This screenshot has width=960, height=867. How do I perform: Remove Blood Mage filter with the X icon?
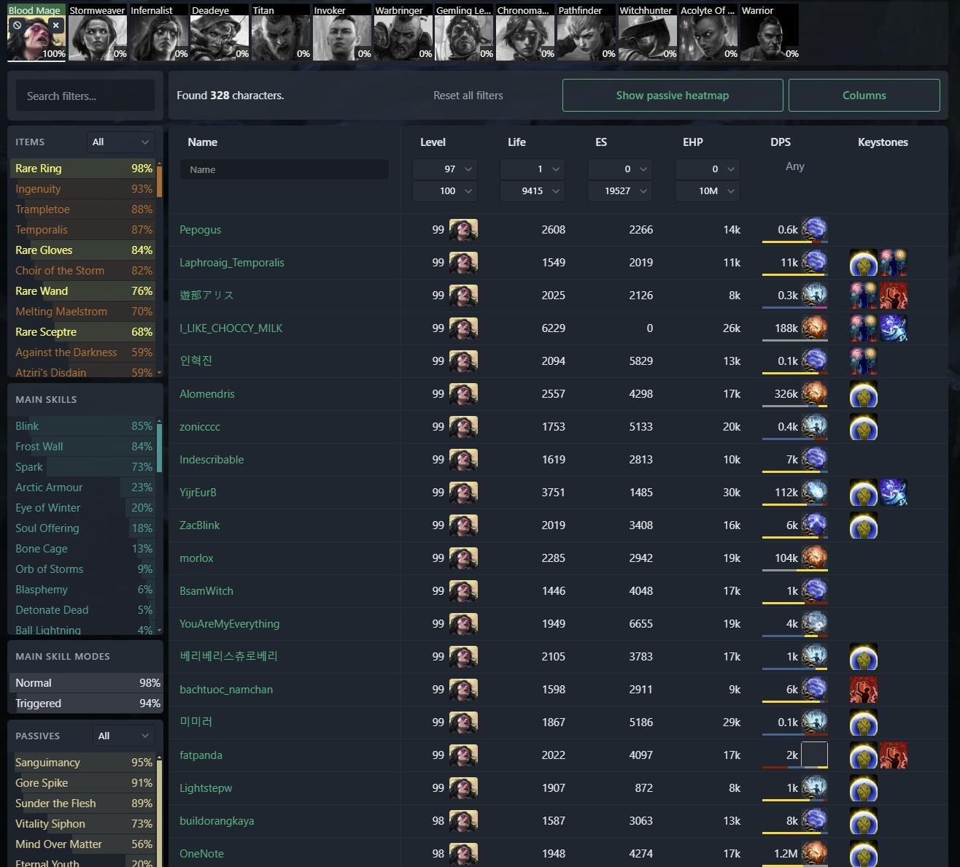[55, 26]
